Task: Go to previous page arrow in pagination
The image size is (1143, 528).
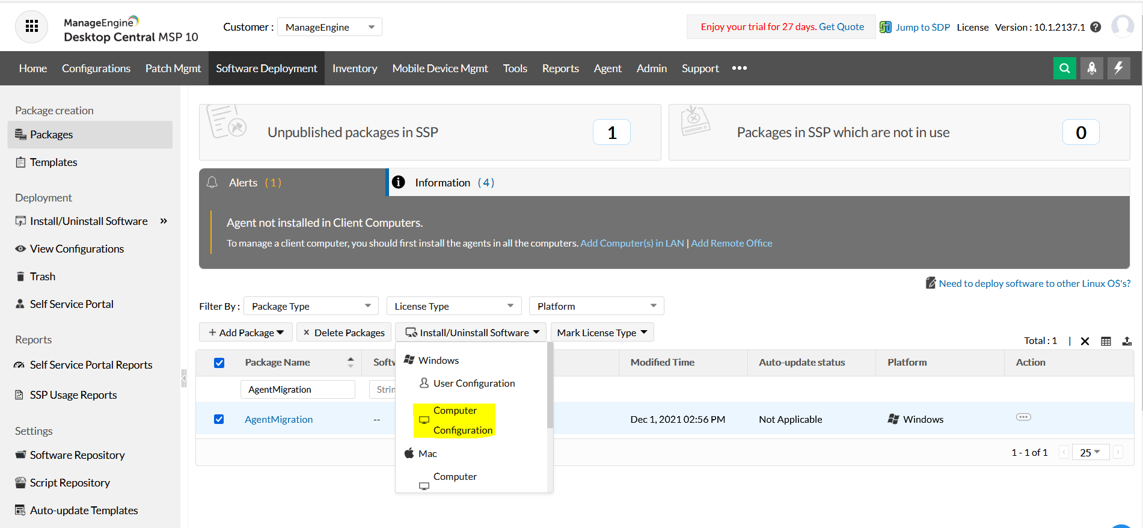Action: pos(1064,452)
